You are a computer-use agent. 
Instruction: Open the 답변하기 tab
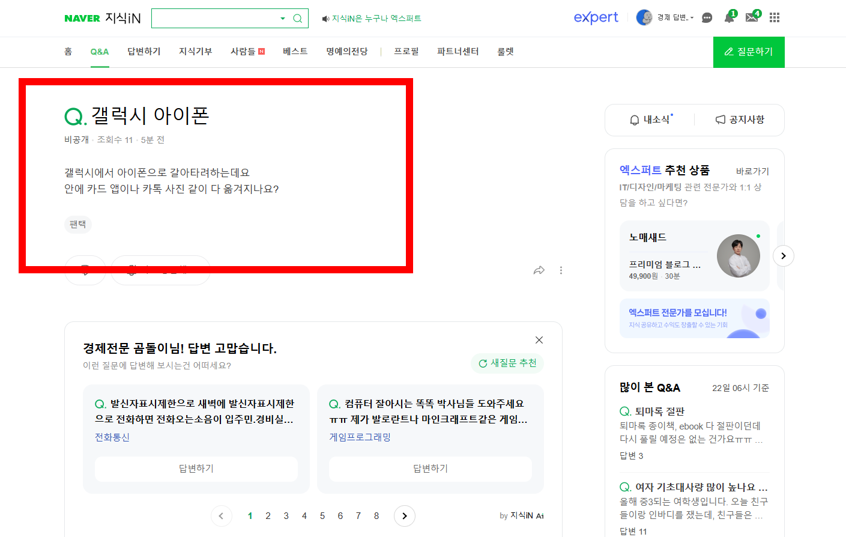(x=144, y=52)
